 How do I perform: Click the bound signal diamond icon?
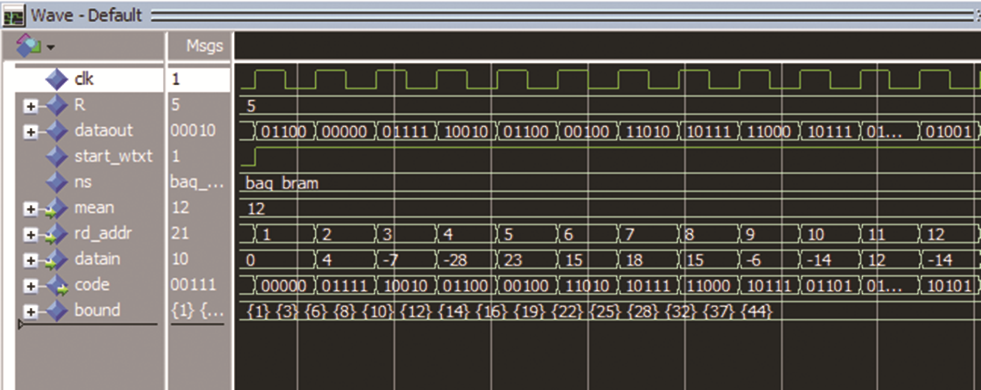click(57, 311)
